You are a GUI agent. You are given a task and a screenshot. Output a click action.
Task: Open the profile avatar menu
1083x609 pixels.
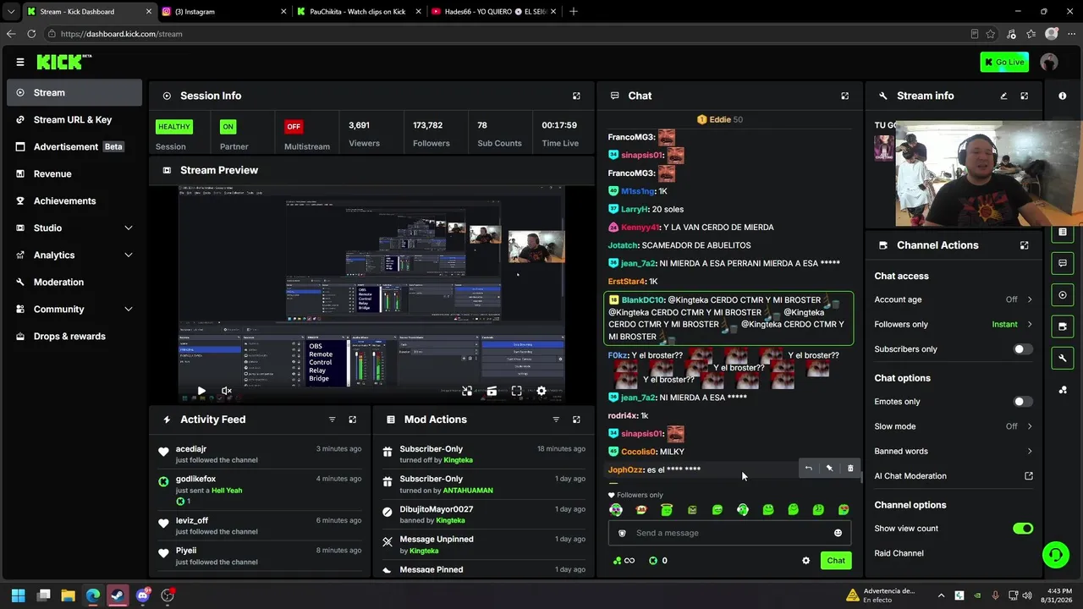coord(1049,62)
